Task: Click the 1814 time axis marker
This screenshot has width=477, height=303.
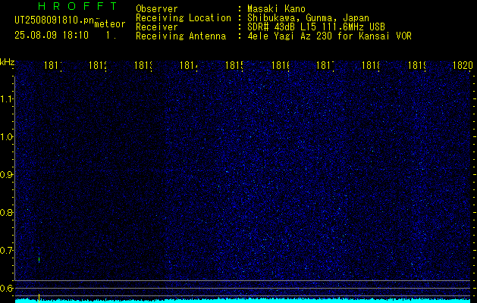Action: pos(189,65)
